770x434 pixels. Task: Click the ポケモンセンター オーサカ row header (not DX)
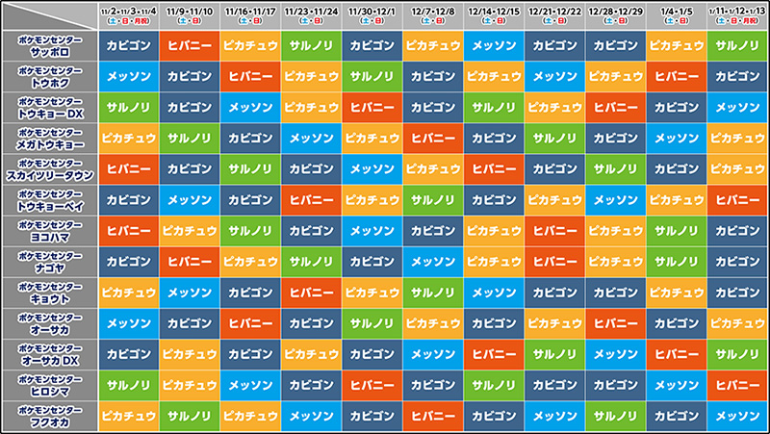50,323
